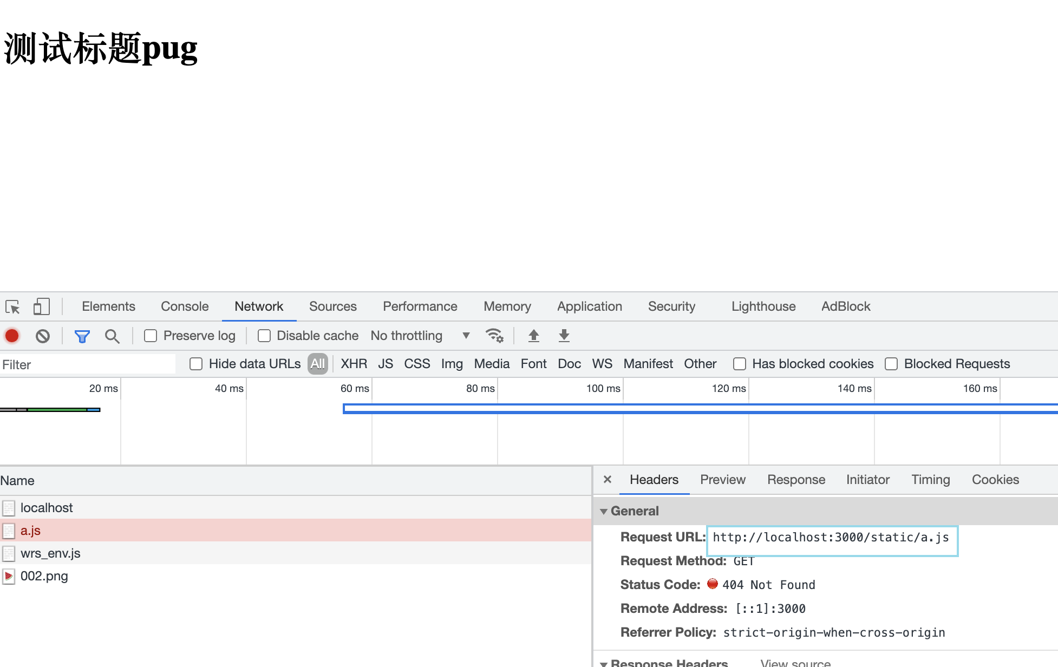Click the 404 Not Found status text
The height and width of the screenshot is (667, 1058).
(768, 585)
